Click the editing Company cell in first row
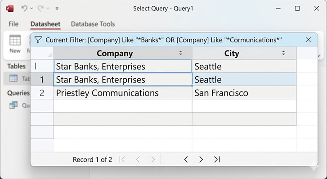Screen dimensions: 327x179 pos(123,66)
